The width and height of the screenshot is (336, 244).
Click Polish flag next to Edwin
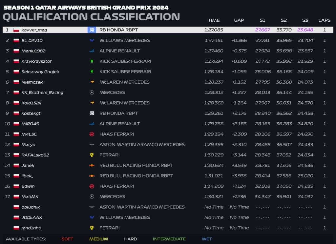(x=16, y=186)
